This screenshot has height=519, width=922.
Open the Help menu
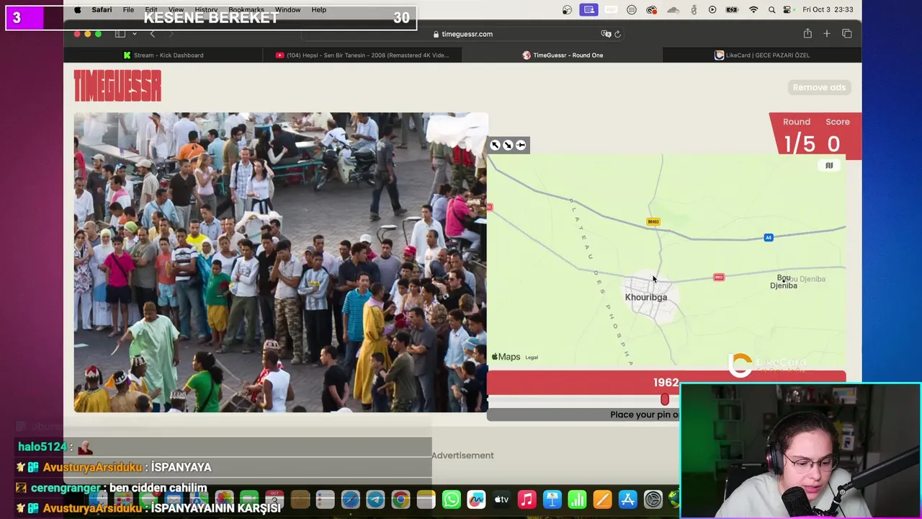319,9
